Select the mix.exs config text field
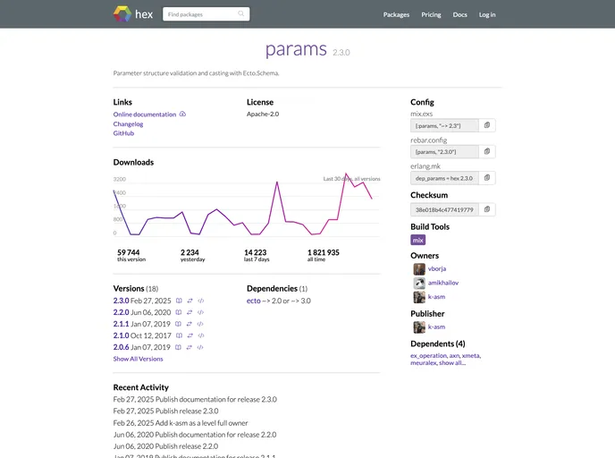 tap(444, 125)
